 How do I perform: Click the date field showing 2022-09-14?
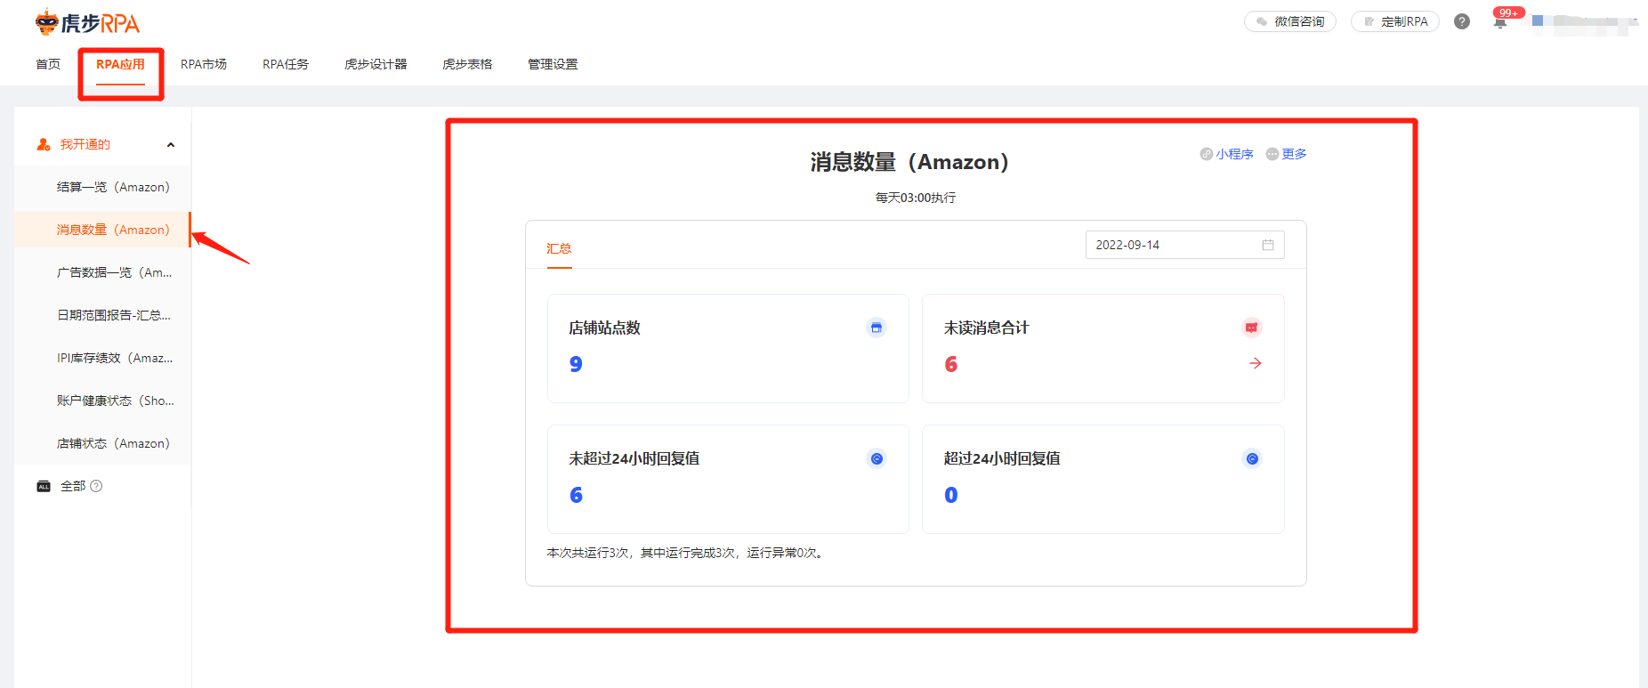pyautogui.click(x=1184, y=245)
